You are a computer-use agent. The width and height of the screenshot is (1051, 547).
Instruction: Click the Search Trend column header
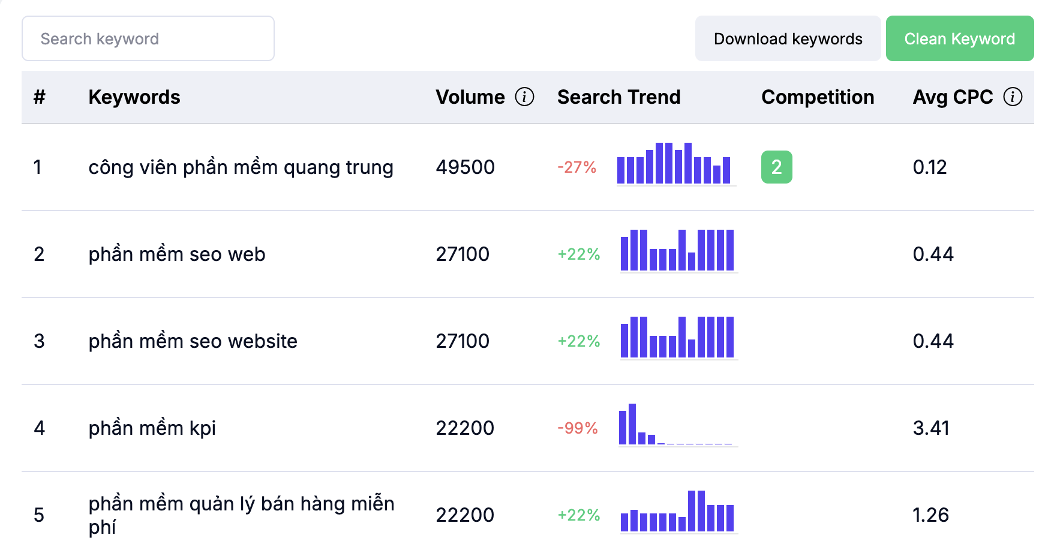click(618, 97)
